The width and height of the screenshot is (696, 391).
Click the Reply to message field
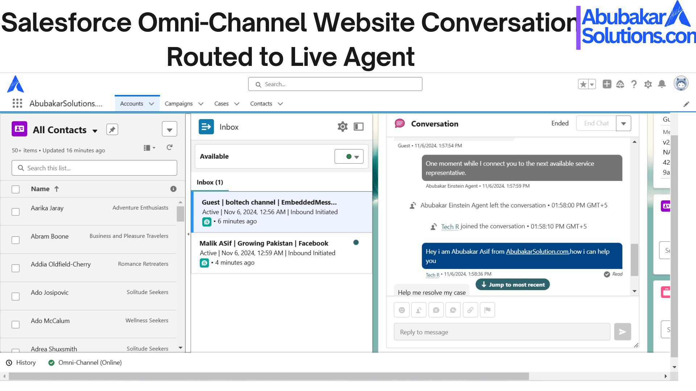tap(502, 332)
